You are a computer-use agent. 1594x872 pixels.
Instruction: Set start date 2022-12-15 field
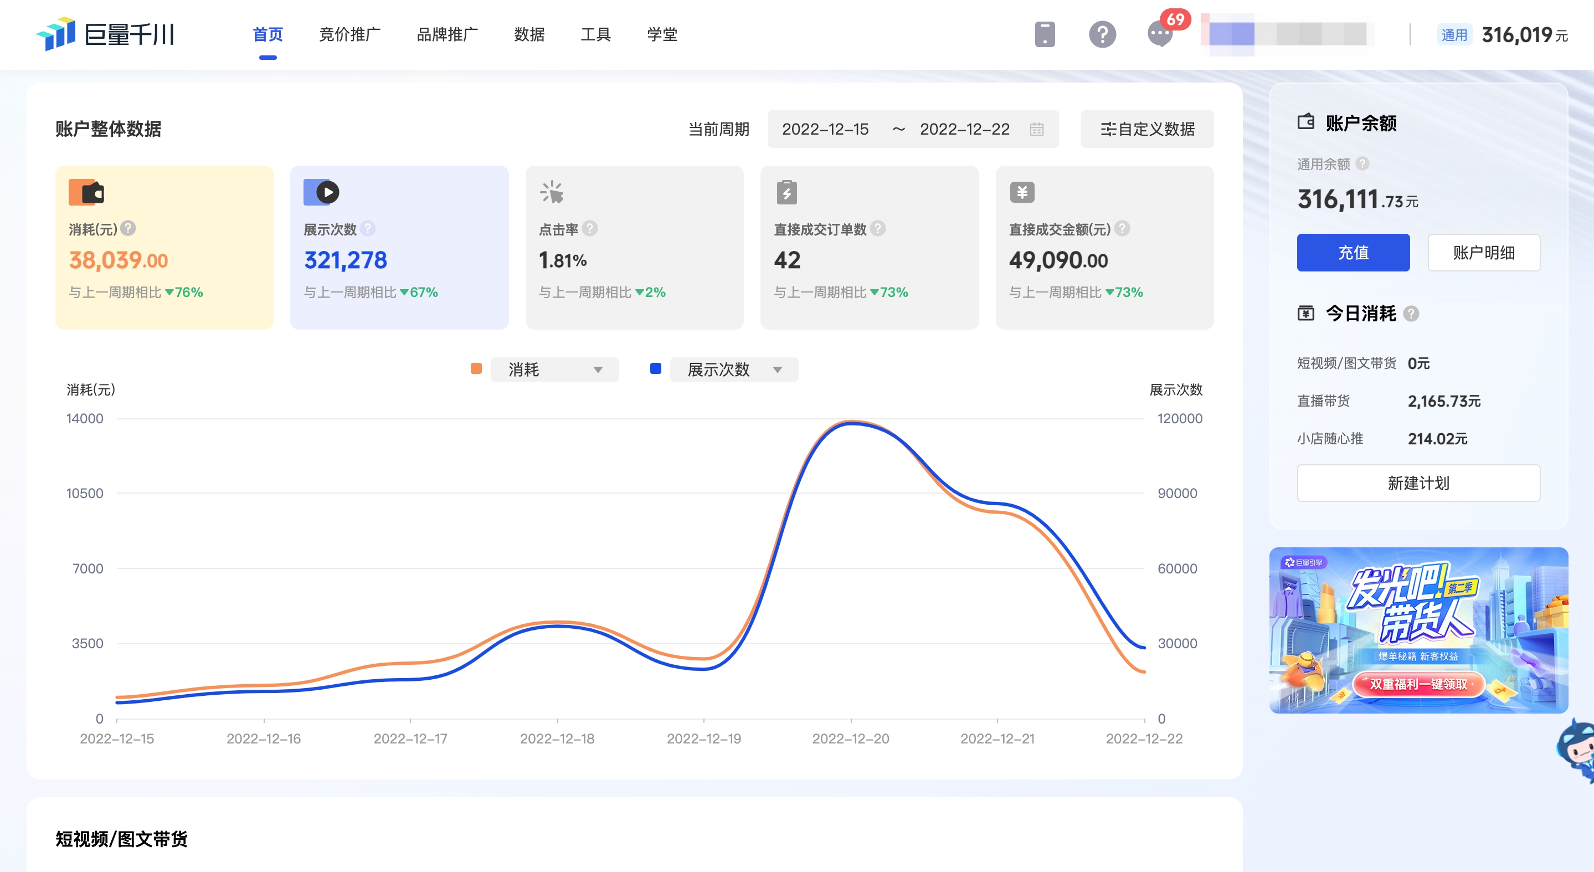point(825,129)
